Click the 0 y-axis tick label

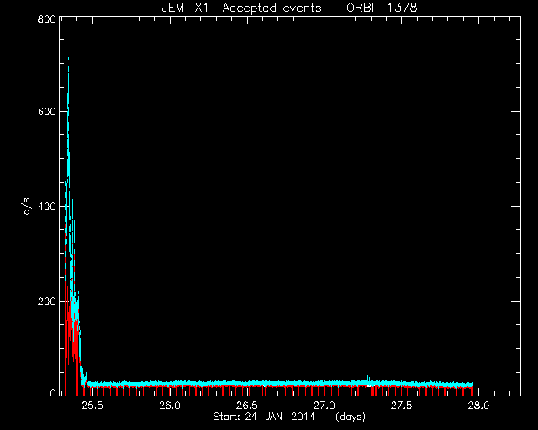coord(52,392)
